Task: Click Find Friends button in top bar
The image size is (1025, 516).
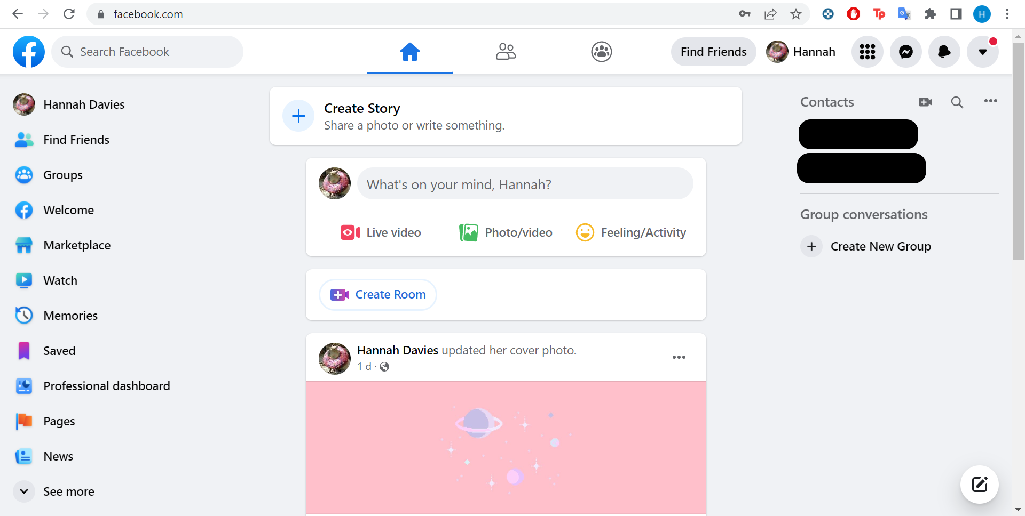Action: point(713,52)
